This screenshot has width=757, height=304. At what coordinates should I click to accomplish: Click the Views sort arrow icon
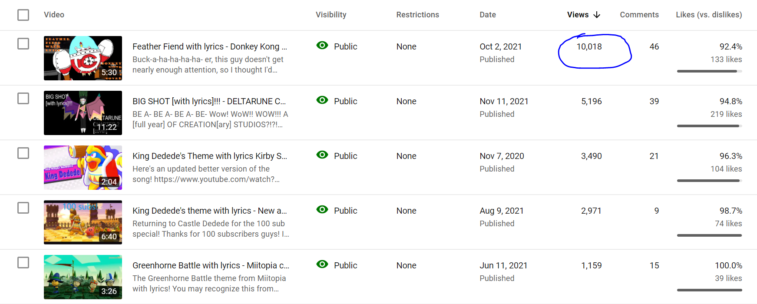597,15
